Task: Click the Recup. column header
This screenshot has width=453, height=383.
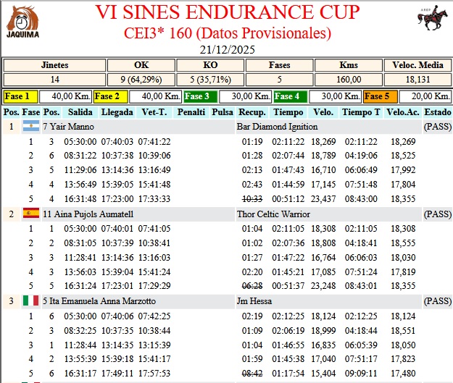Action: [x=252, y=112]
